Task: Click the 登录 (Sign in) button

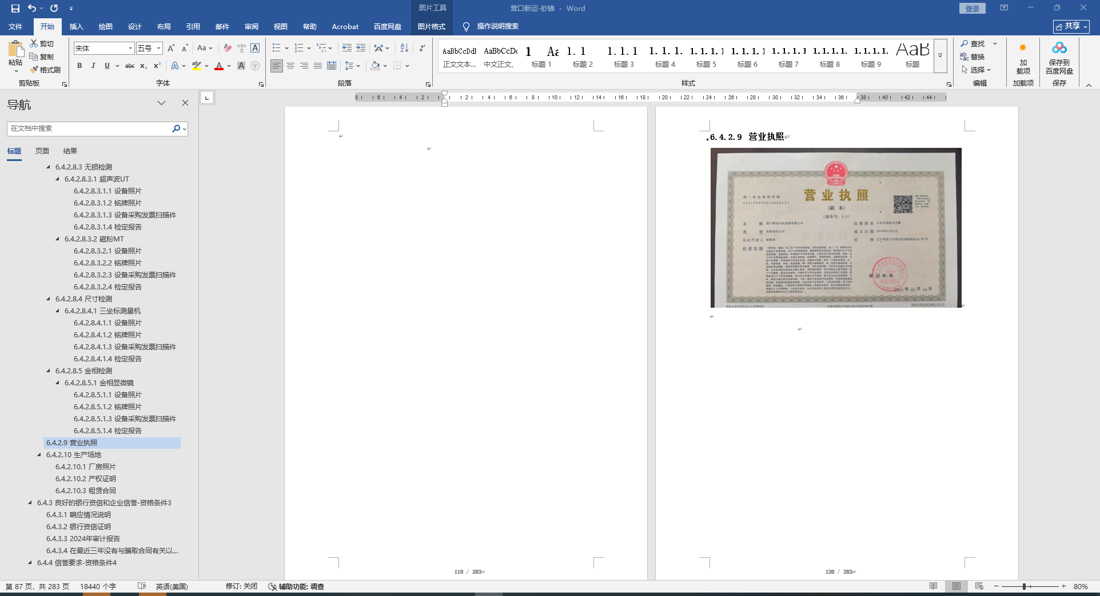Action: coord(972,8)
